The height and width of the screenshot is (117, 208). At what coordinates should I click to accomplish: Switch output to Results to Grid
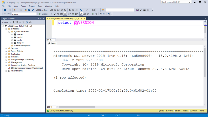tap(85, 14)
